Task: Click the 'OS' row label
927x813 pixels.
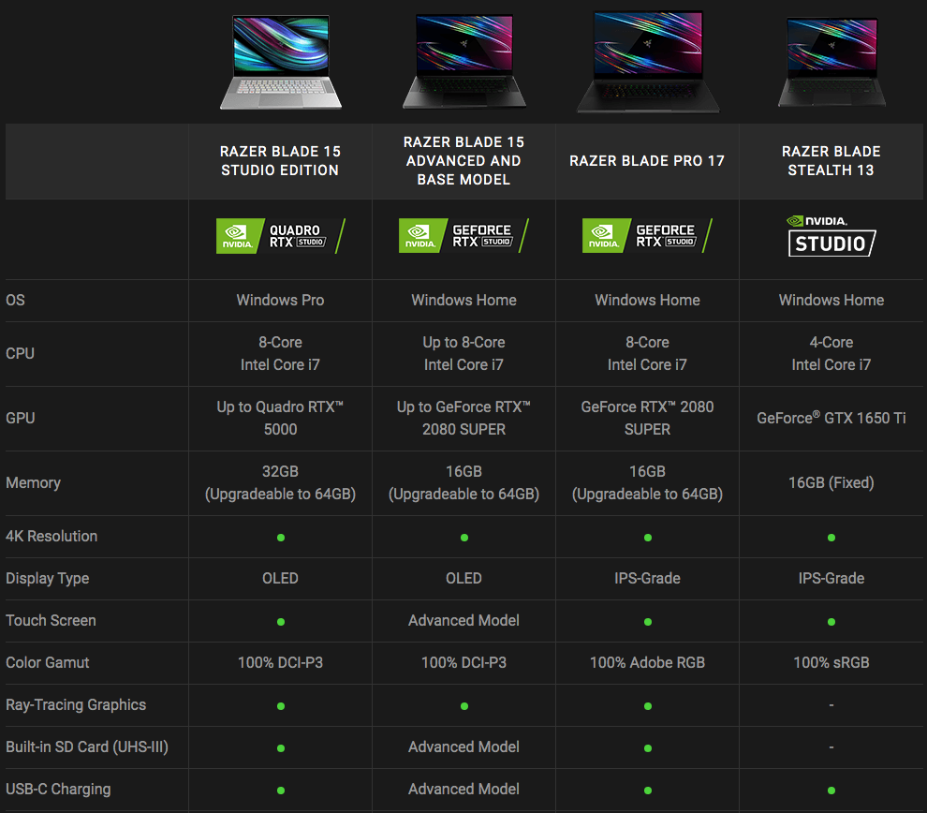Action: (15, 300)
